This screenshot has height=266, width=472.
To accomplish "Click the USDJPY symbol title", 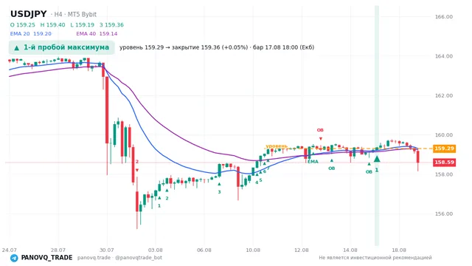I will coord(29,14).
